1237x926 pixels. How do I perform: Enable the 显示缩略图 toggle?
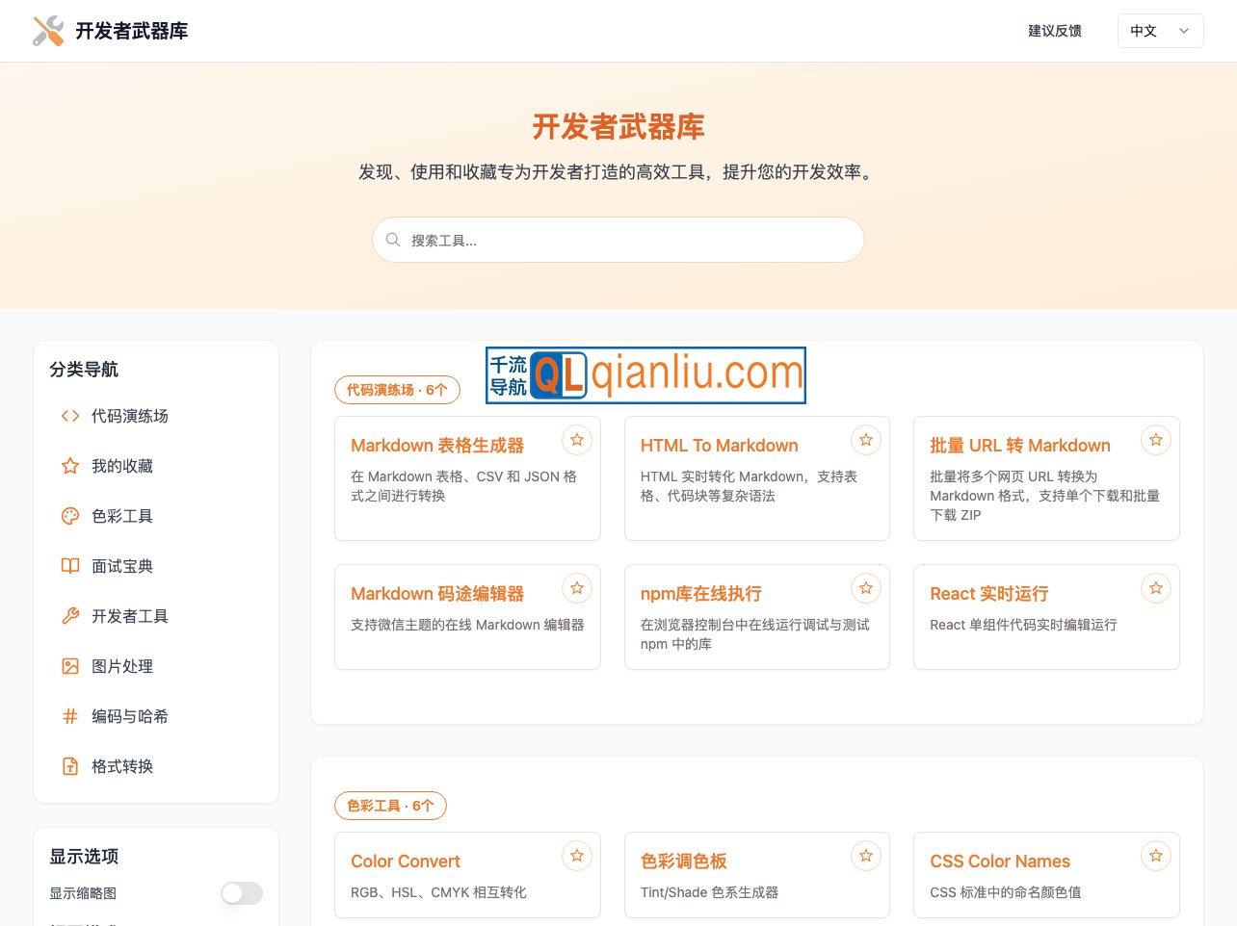(241, 893)
